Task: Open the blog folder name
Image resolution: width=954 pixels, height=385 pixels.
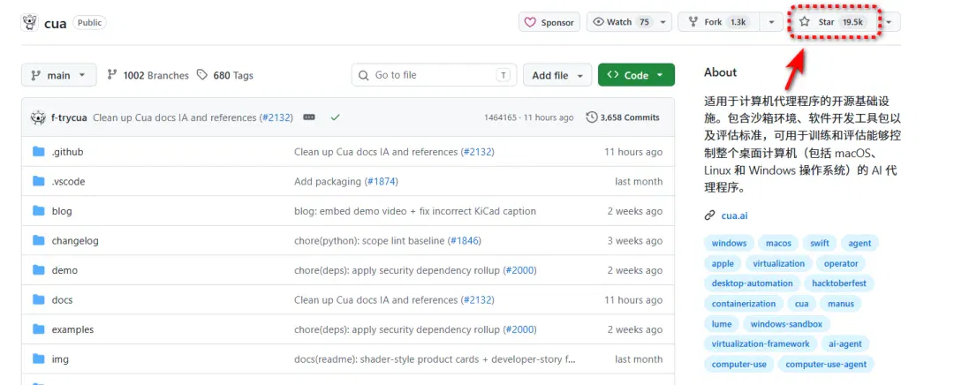Action: click(62, 211)
